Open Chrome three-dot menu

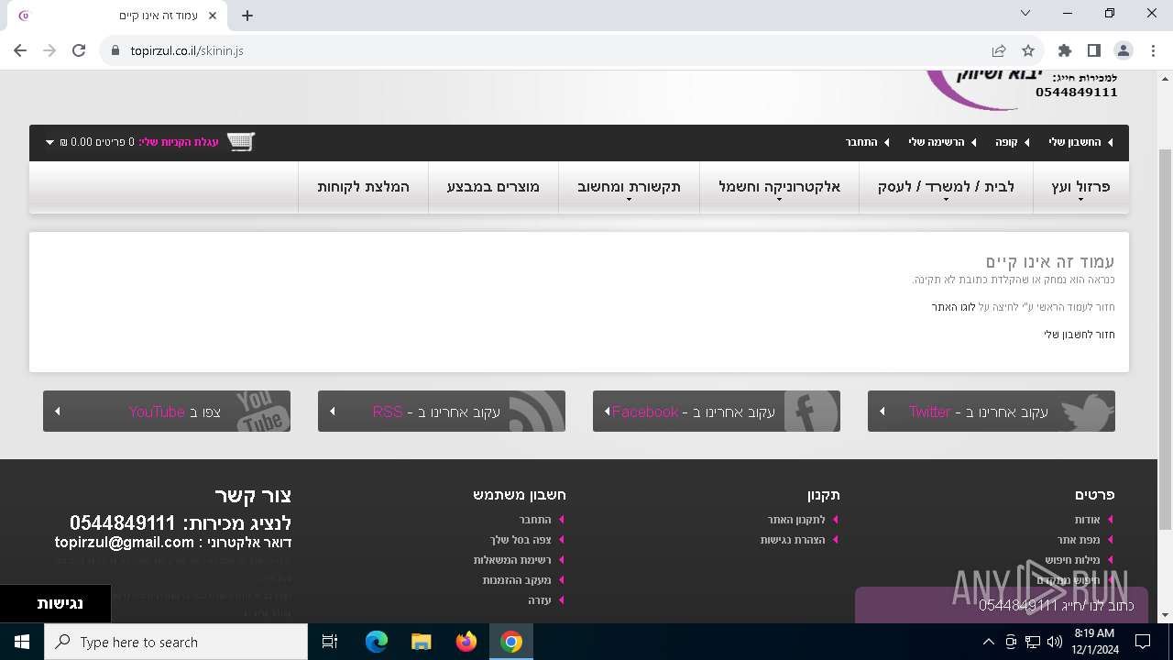1153,50
